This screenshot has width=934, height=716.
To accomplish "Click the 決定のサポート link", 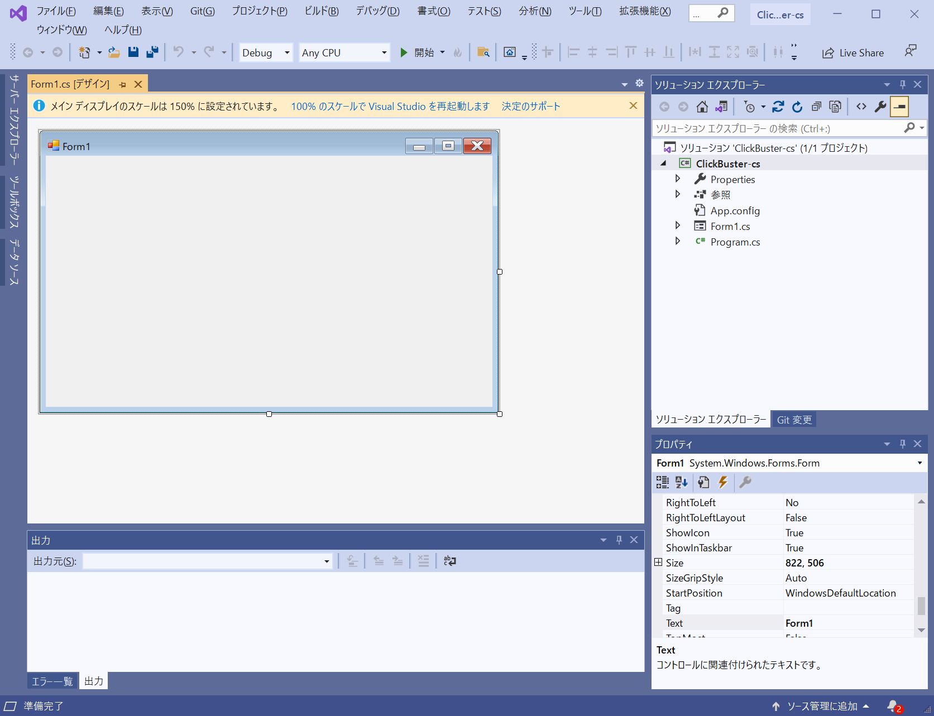I will (x=531, y=106).
